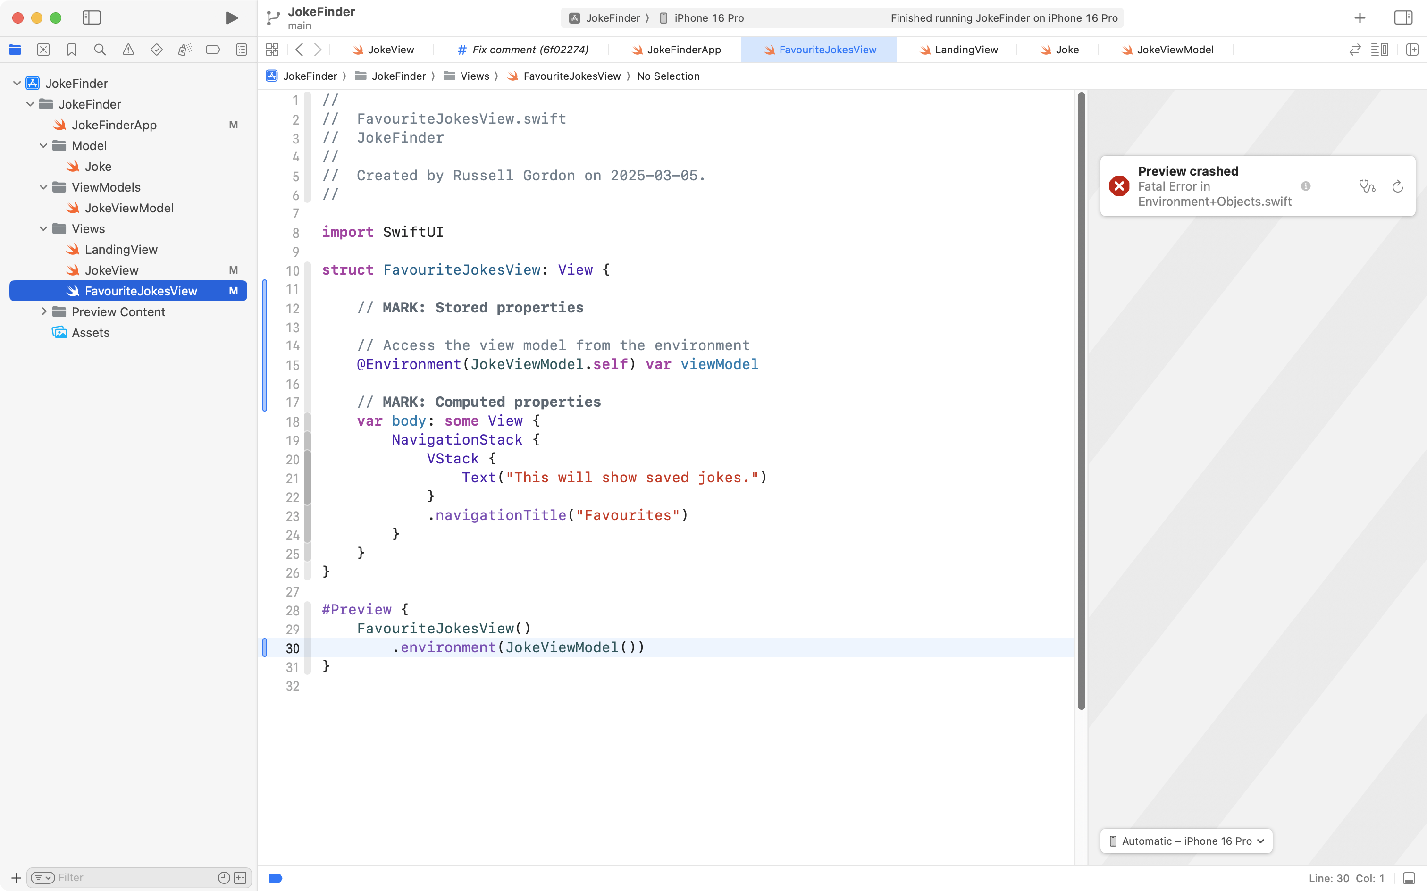This screenshot has height=891, width=1427.
Task: Expand the Preview Content folder
Action: pyautogui.click(x=44, y=312)
